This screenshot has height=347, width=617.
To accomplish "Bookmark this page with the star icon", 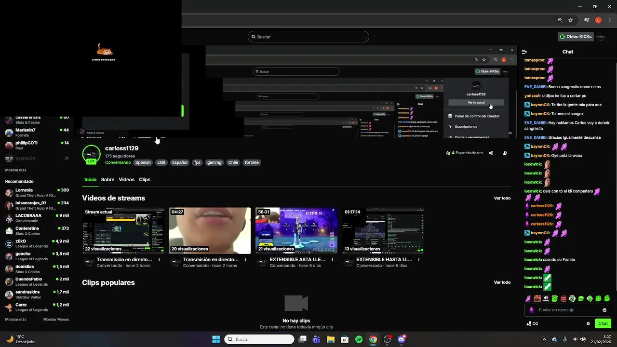I will 571,20.
